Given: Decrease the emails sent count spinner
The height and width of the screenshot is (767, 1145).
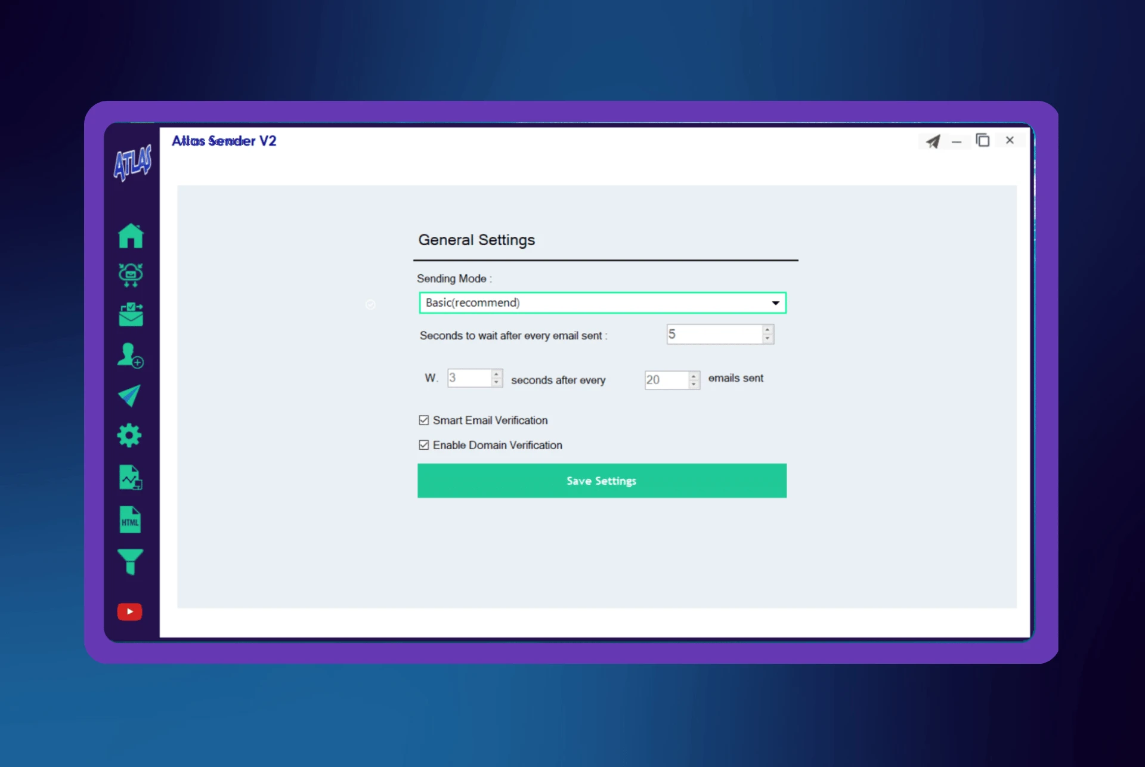Looking at the screenshot, I should [694, 385].
